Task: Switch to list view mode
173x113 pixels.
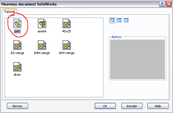Action: [x=119, y=20]
